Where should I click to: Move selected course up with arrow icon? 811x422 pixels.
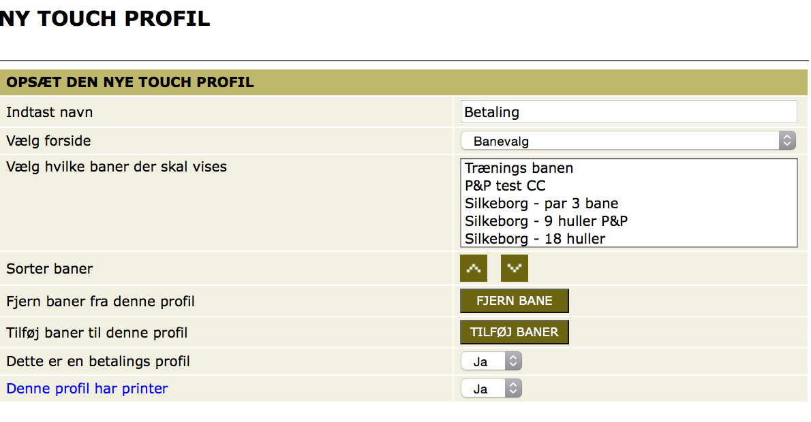[473, 268]
